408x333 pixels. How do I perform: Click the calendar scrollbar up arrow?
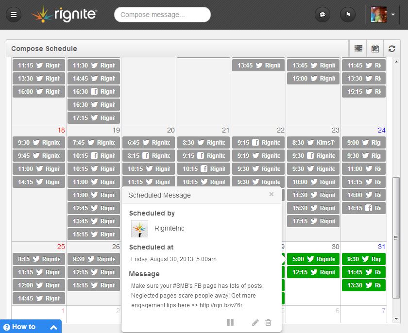(x=396, y=62)
